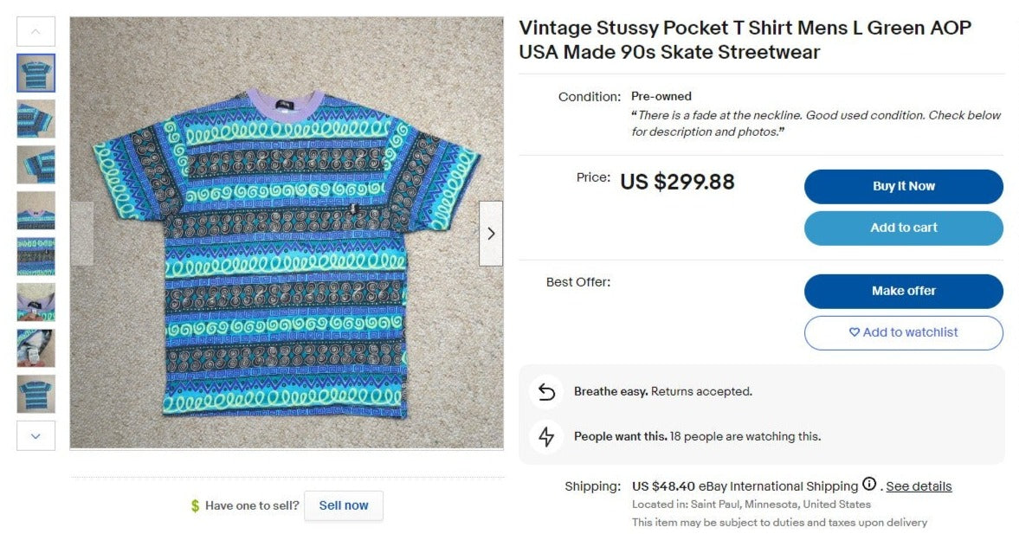
Task: Add item to watchlist
Action: [903, 332]
